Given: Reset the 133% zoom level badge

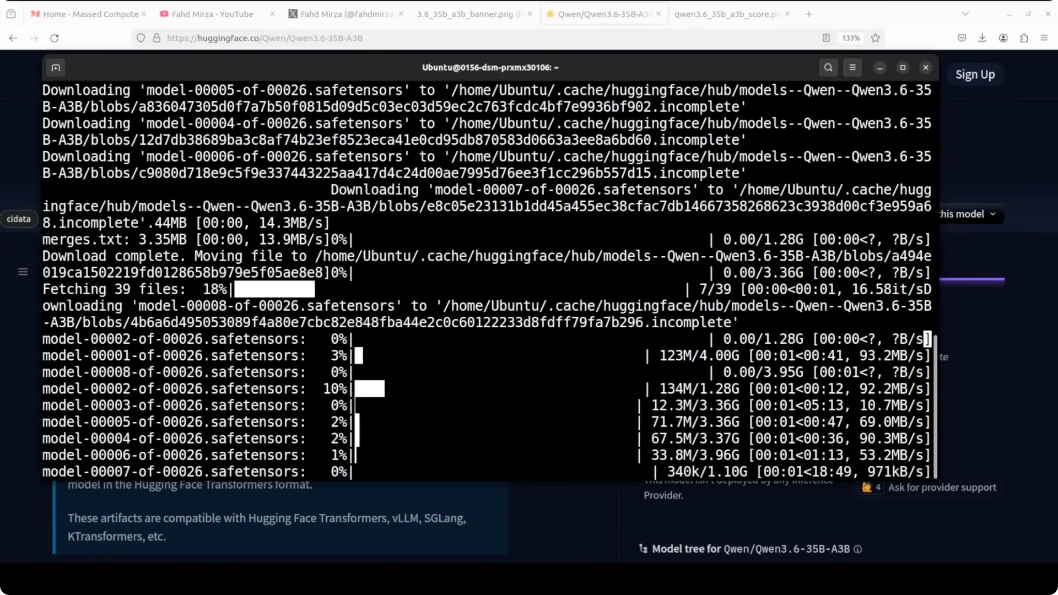Looking at the screenshot, I should [x=851, y=38].
